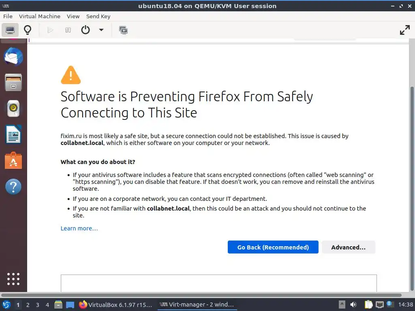415x311 pixels.
Task: Open the Help icon in the dock
Action: click(13, 187)
